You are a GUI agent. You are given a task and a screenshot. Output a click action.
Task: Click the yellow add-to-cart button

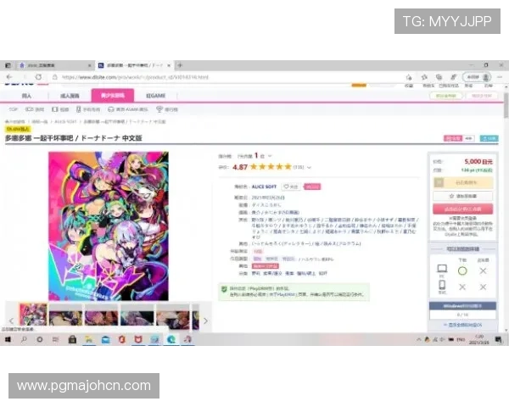pyautogui.click(x=463, y=182)
